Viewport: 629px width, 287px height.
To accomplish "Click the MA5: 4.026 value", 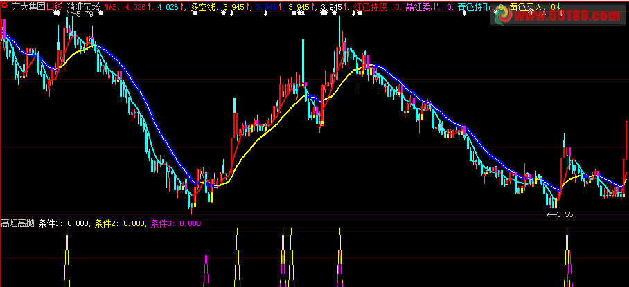I will tap(127, 7).
